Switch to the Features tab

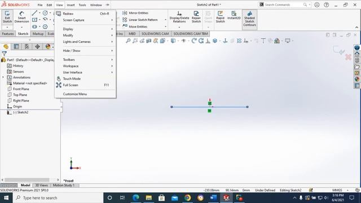(x=8, y=34)
